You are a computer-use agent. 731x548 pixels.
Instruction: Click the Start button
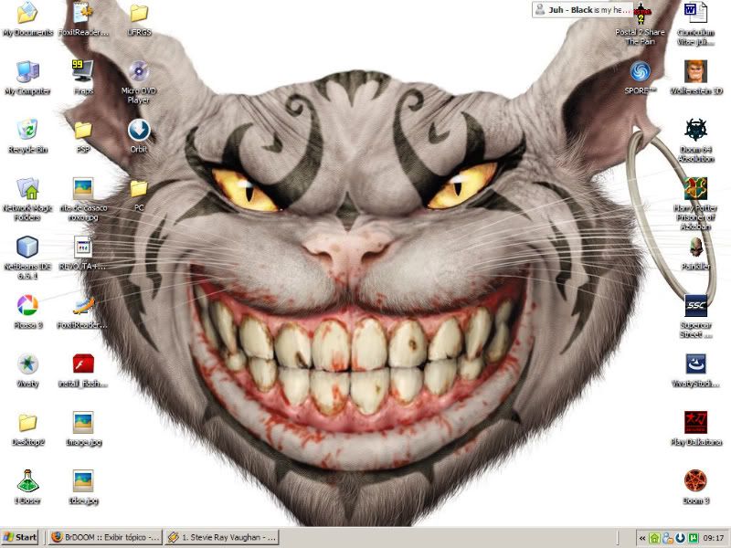point(19,537)
